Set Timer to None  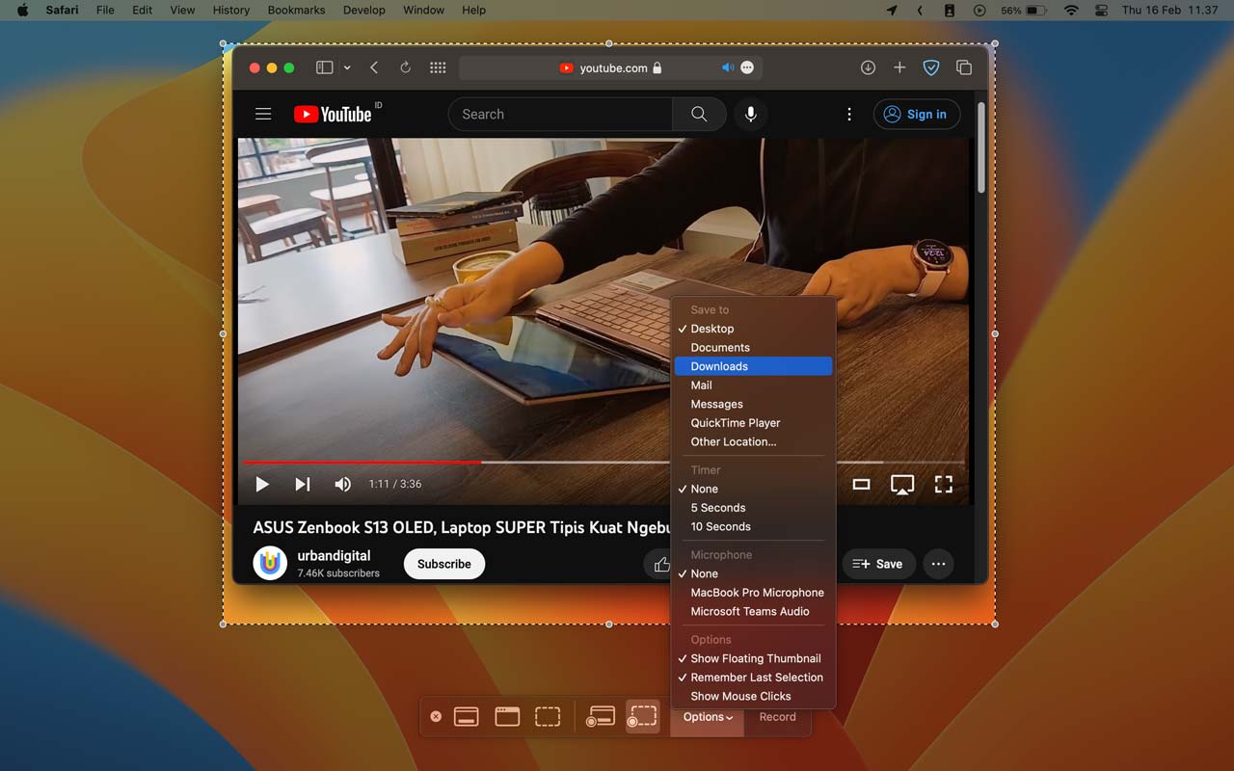[x=753, y=489]
